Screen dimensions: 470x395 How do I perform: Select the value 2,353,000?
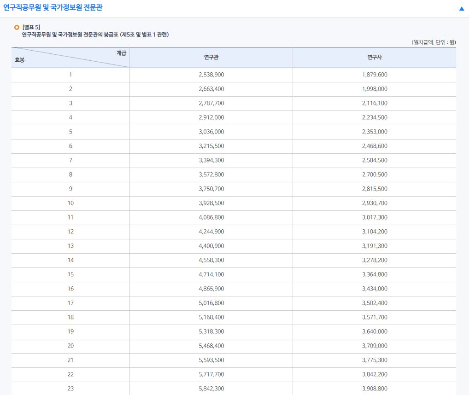tap(375, 132)
